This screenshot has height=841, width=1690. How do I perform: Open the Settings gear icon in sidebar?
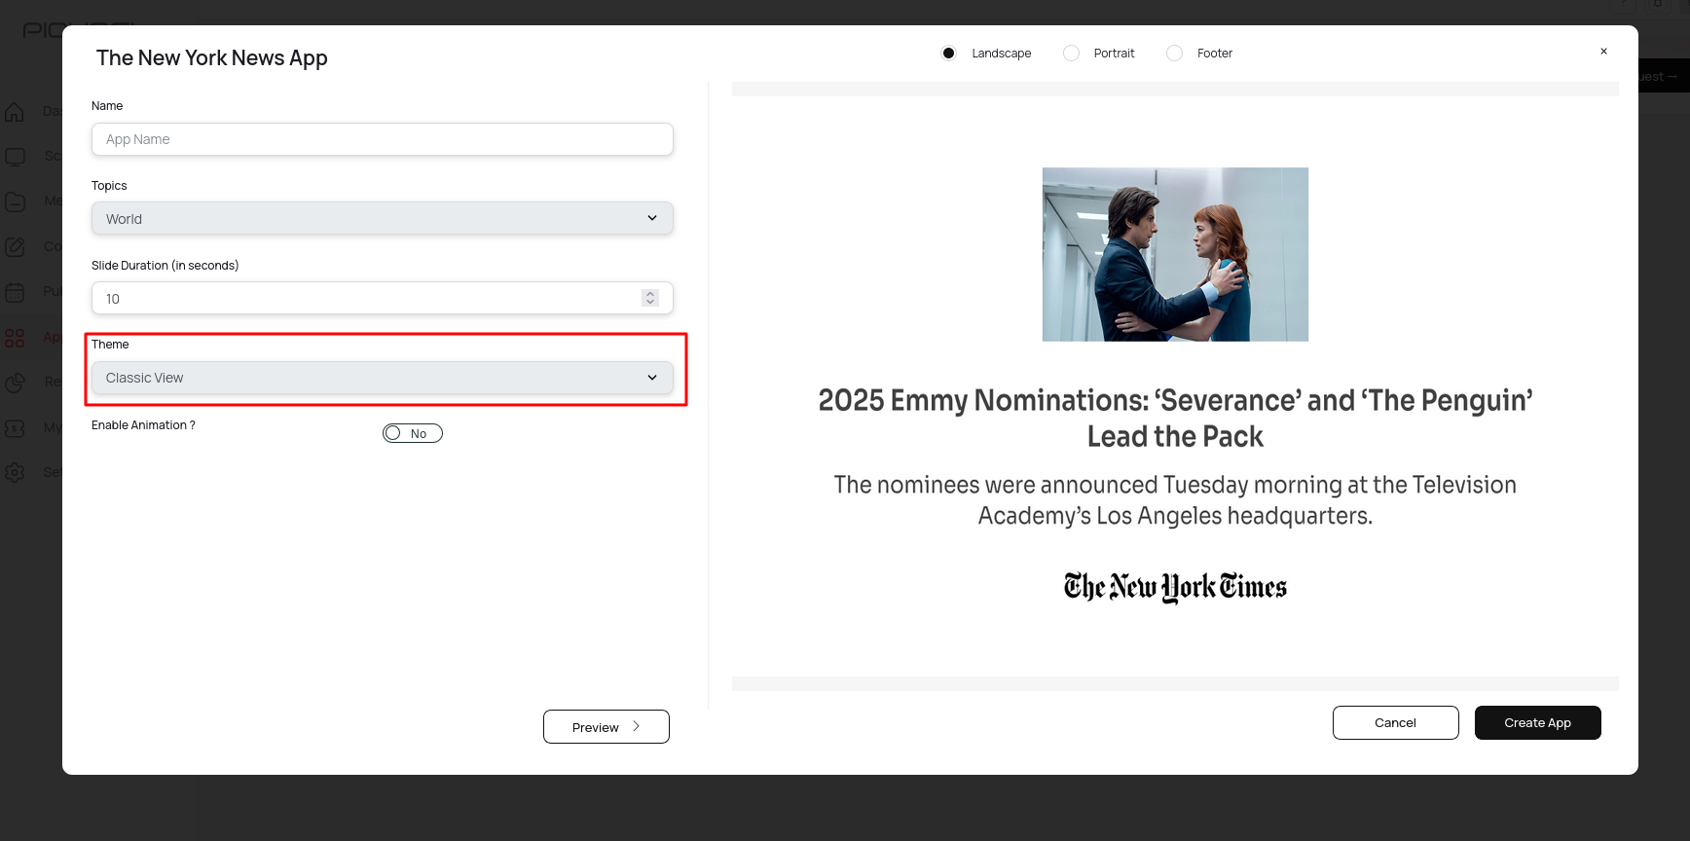point(15,472)
